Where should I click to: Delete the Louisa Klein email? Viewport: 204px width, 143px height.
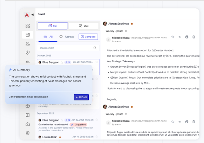pyautogui.click(x=97, y=137)
